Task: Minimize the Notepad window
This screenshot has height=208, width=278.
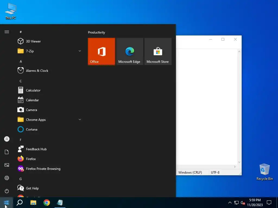Action: (211, 39)
